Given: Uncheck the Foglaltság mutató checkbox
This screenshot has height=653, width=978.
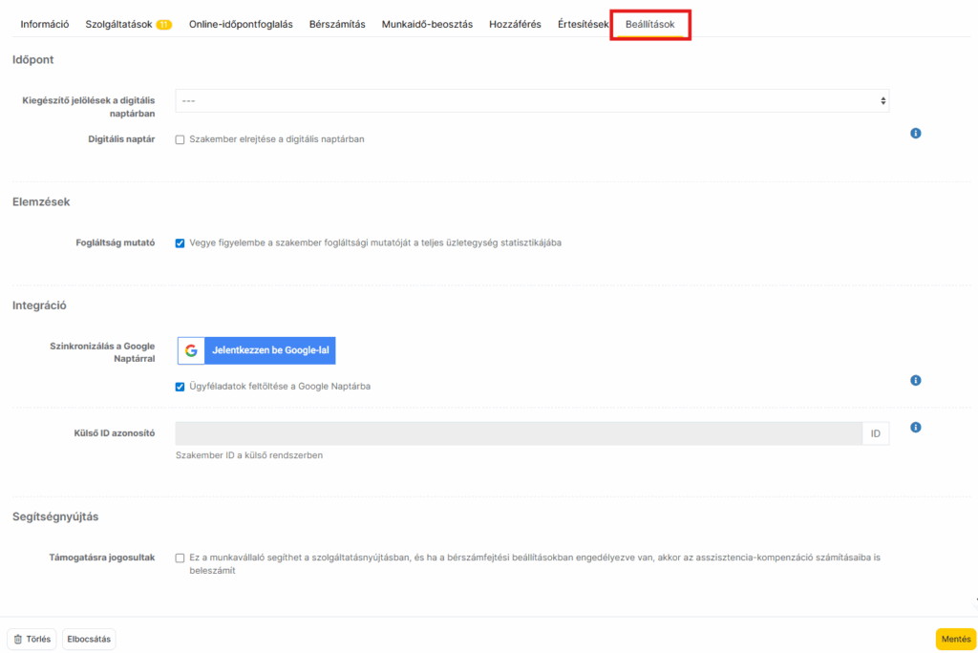Looking at the screenshot, I should [x=180, y=242].
